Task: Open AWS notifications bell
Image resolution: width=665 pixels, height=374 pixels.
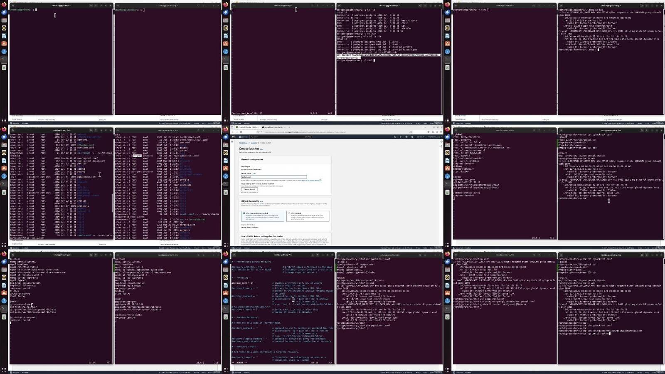Action: (x=401, y=137)
